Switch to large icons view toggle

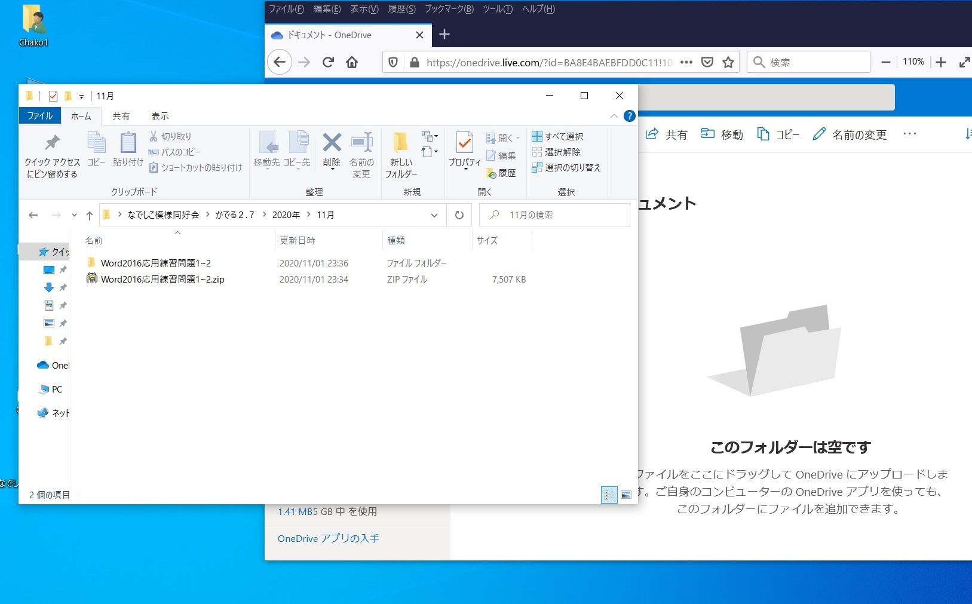coord(625,495)
